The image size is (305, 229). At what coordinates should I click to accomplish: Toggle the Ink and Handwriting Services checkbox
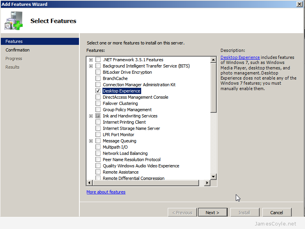pos(98,115)
